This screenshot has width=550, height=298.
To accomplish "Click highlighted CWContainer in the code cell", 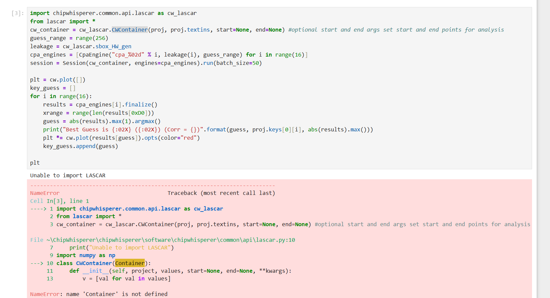I will [129, 30].
